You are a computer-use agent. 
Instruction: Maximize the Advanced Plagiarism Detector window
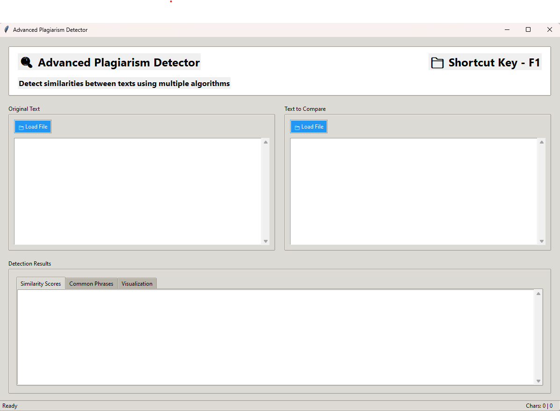[528, 29]
